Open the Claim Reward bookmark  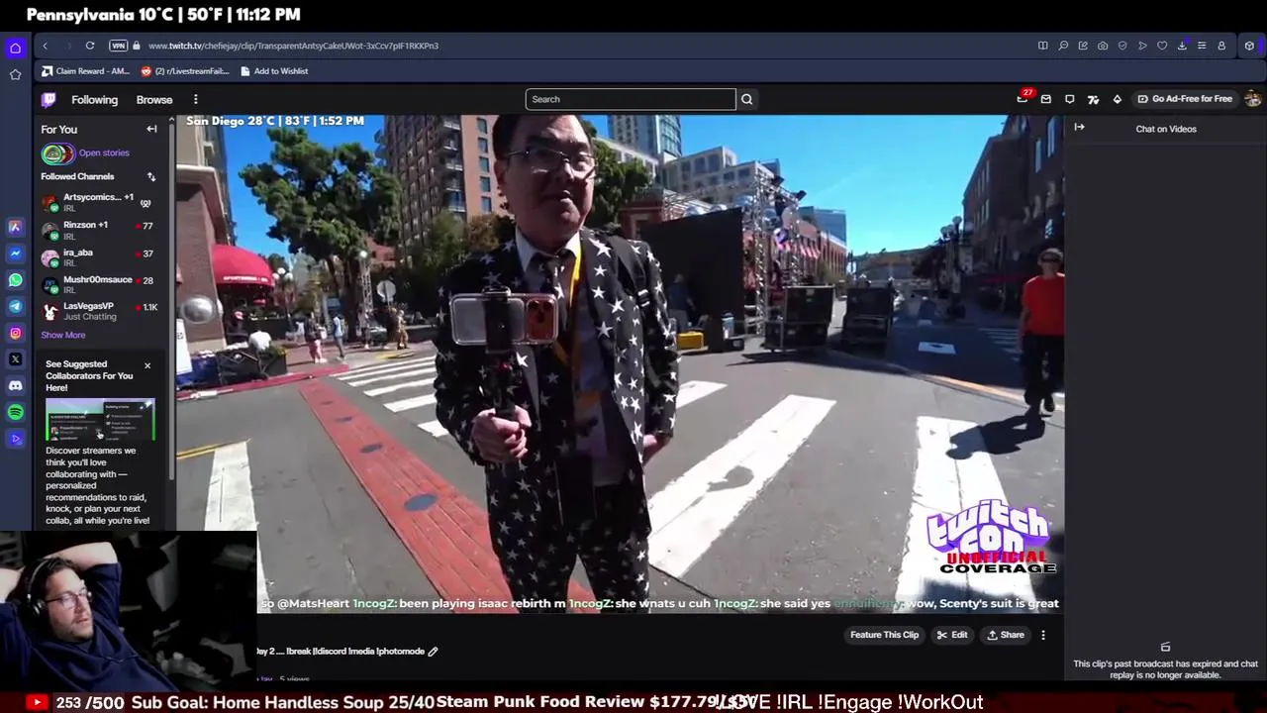86,71
